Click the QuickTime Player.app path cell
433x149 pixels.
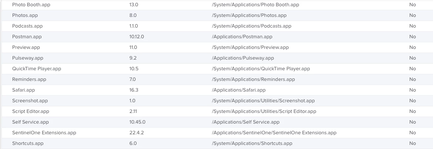(x=261, y=69)
